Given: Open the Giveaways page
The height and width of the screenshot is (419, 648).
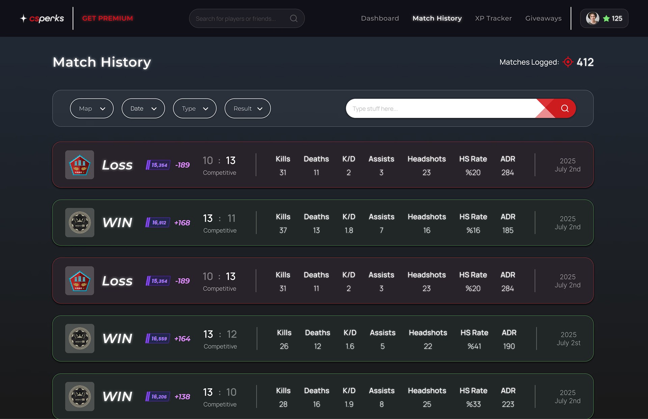Looking at the screenshot, I should click(543, 18).
